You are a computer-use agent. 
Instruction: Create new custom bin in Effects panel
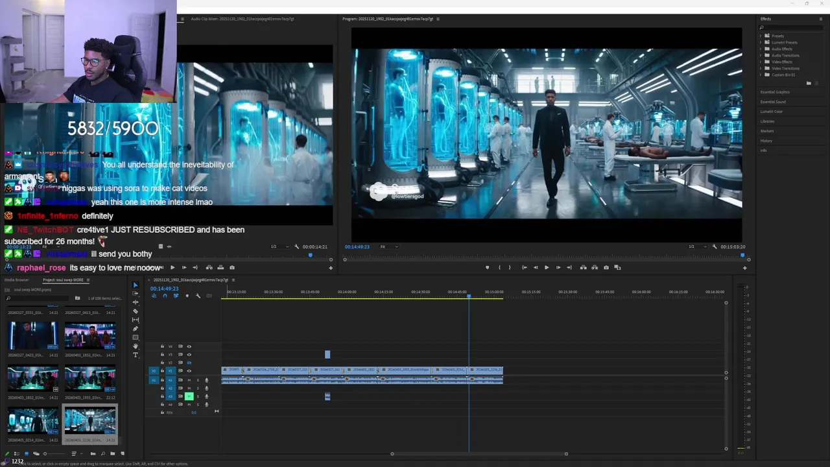[x=809, y=83]
